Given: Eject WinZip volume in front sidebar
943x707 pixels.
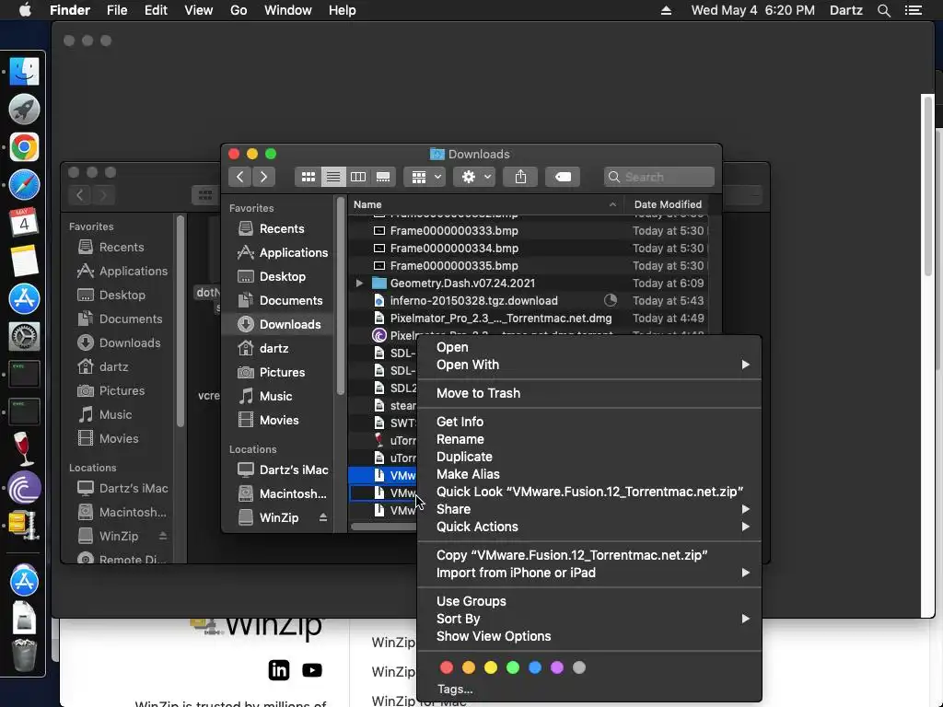Looking at the screenshot, I should click(x=323, y=517).
